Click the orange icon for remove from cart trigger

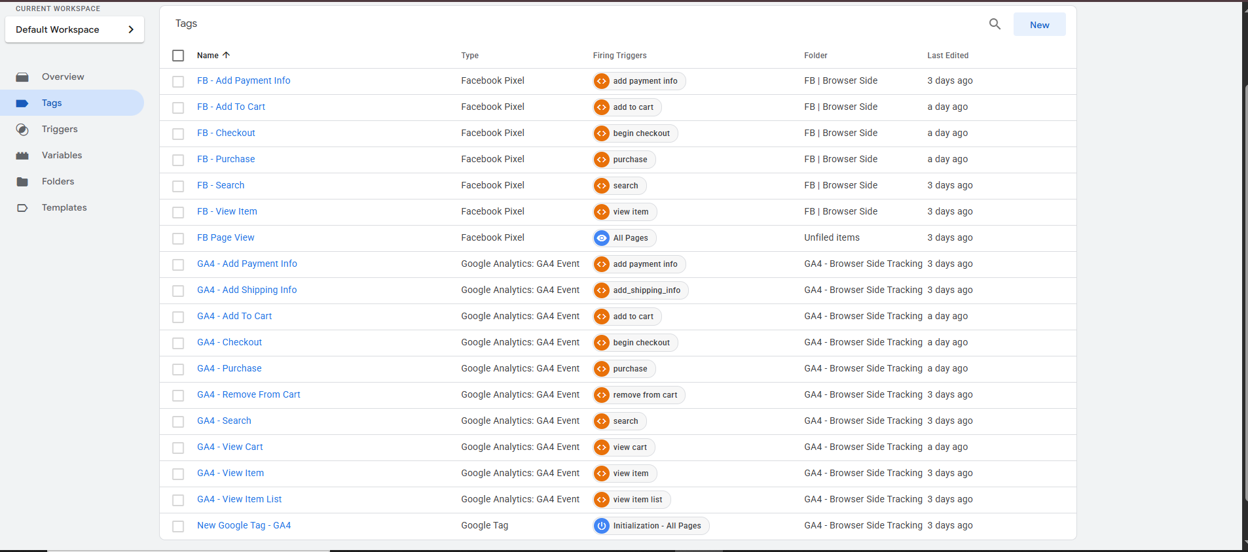pyautogui.click(x=602, y=395)
